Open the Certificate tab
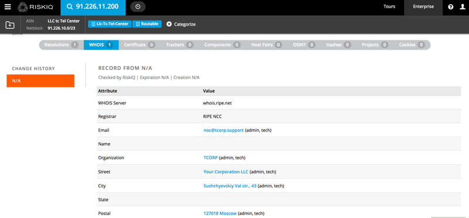 point(140,45)
